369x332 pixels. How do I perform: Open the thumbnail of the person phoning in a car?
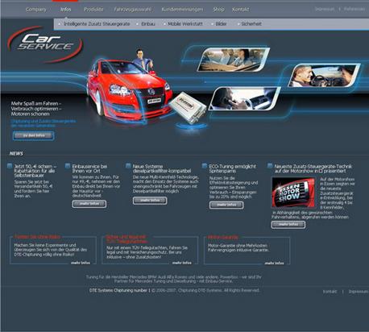[244, 98]
